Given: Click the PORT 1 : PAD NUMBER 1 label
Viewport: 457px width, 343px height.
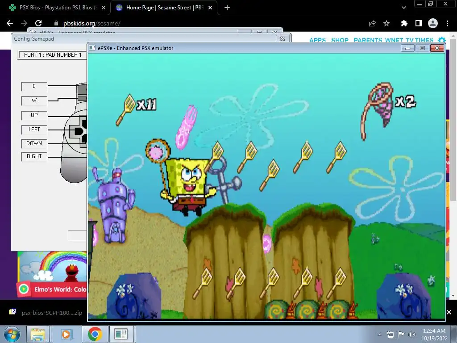Looking at the screenshot, I should [53, 54].
